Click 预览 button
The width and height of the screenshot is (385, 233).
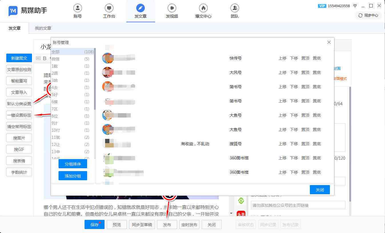tap(117, 224)
